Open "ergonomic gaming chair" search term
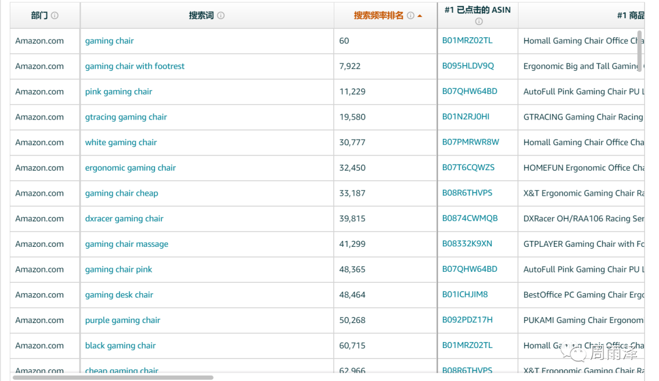 (x=130, y=168)
